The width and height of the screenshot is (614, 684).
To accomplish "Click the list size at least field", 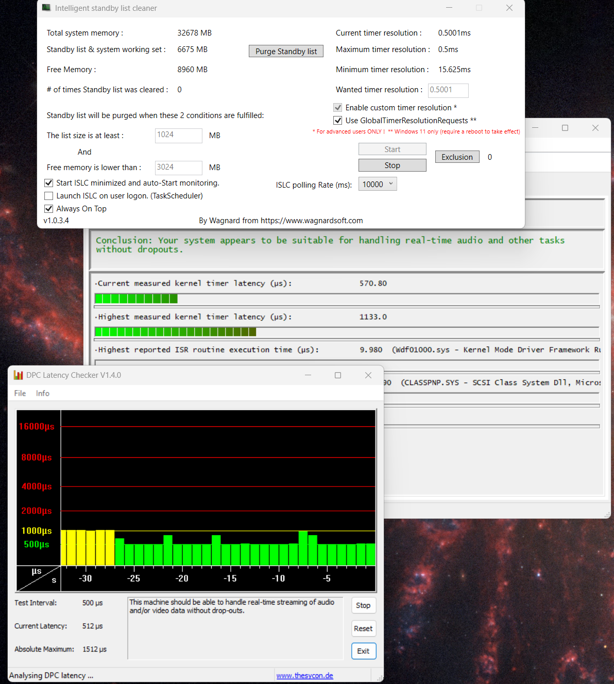I will click(178, 136).
